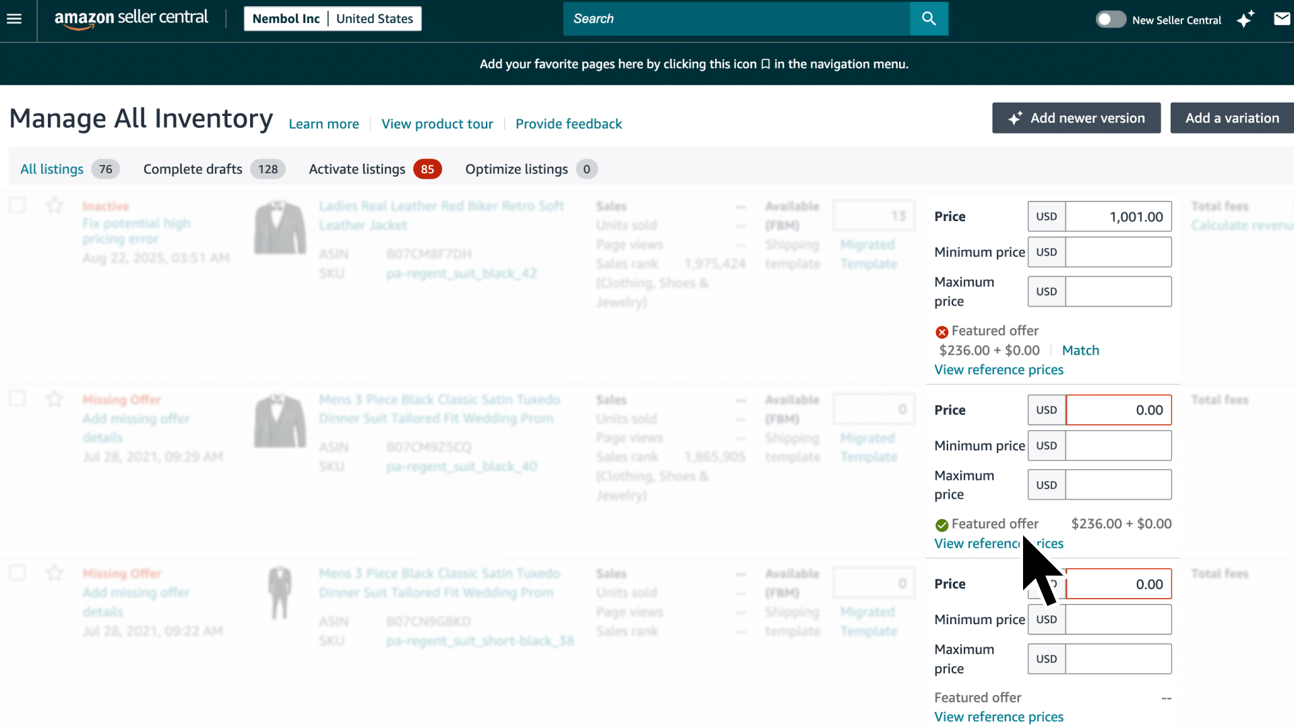Check the box for the Inactive jacket listing
The width and height of the screenshot is (1294, 728).
[18, 206]
